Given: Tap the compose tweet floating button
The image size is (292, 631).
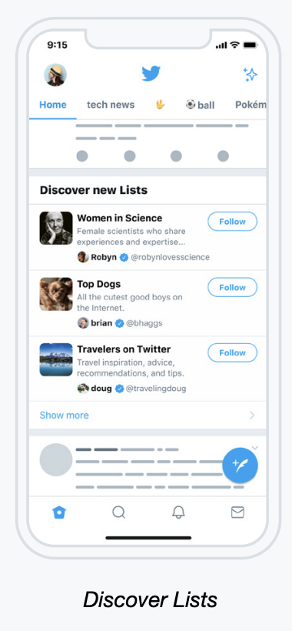Looking at the screenshot, I should (241, 466).
